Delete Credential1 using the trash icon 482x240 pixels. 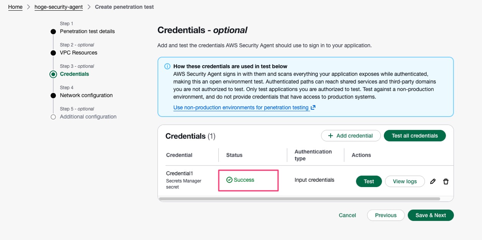[446, 181]
